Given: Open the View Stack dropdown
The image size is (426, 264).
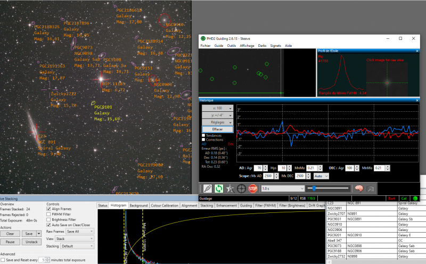Looking at the screenshot, I should pos(75,239).
